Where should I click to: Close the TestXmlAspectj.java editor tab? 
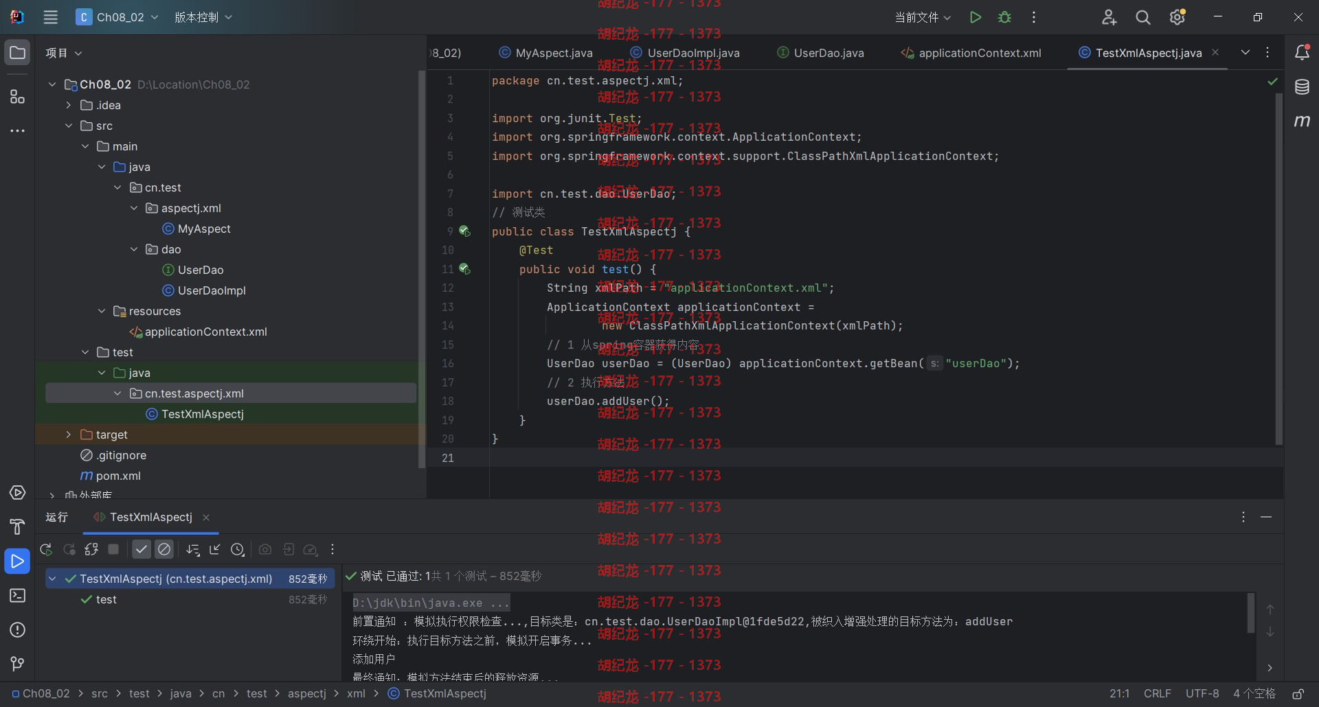tap(1215, 52)
